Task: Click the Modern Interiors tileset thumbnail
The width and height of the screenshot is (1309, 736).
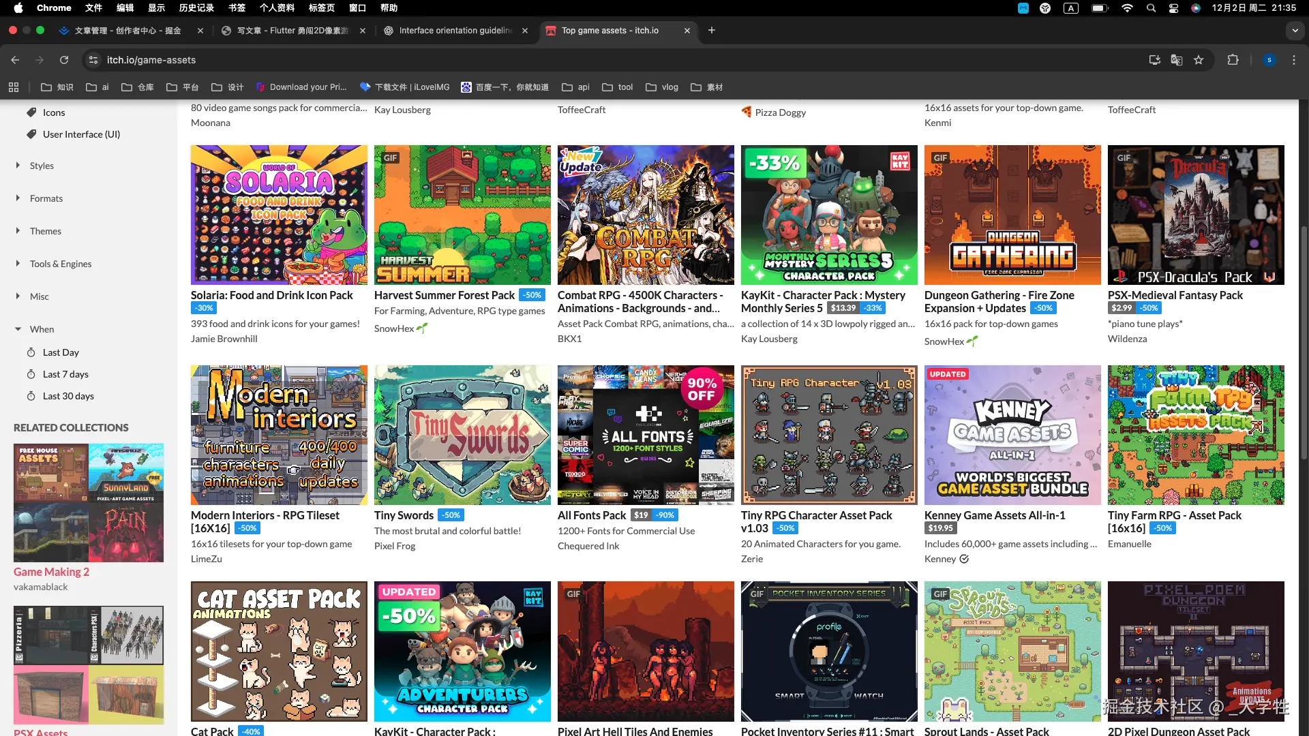Action: 279,435
